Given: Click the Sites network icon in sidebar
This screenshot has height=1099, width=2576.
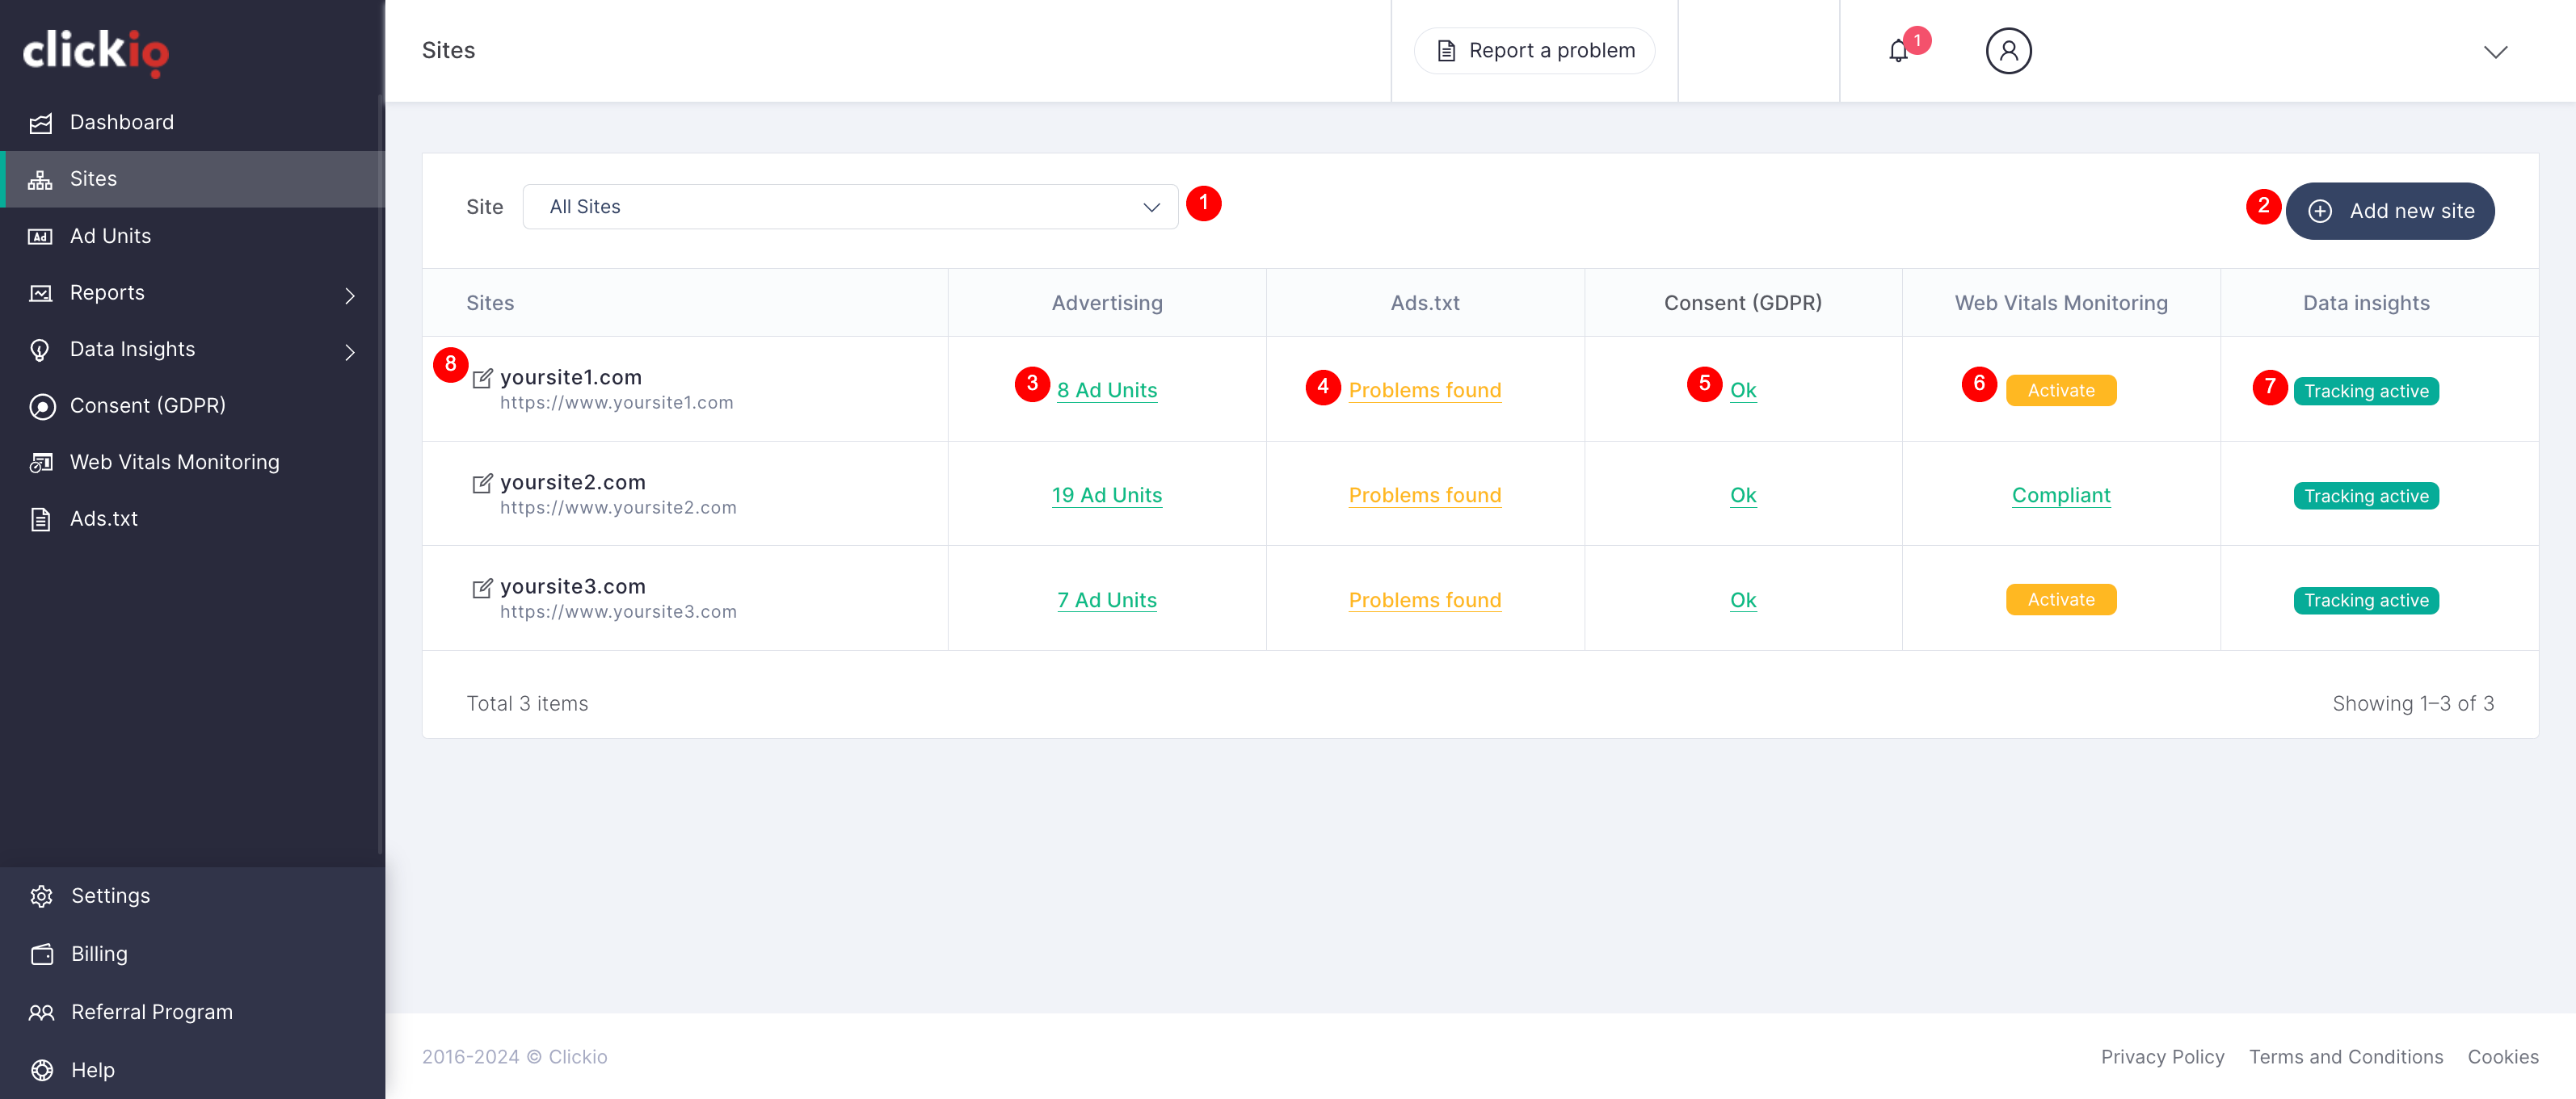Looking at the screenshot, I should tap(41, 180).
